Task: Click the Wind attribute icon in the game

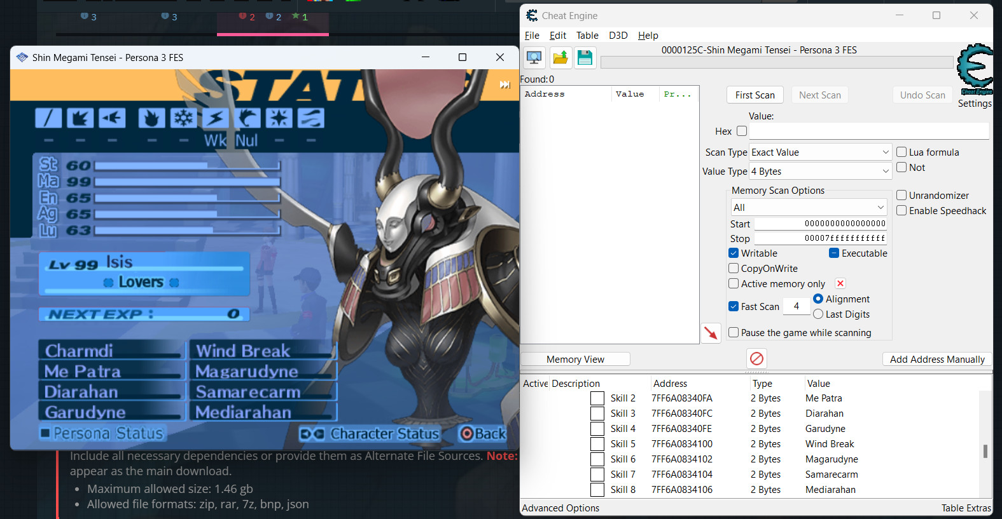Action: tap(247, 118)
